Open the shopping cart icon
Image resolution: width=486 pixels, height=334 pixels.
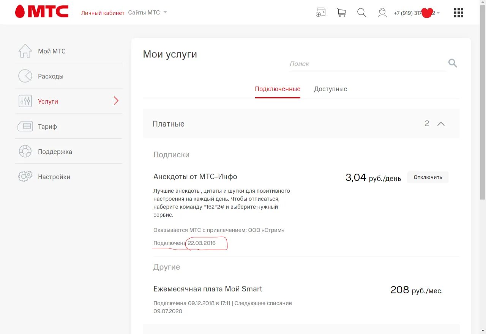tap(341, 13)
